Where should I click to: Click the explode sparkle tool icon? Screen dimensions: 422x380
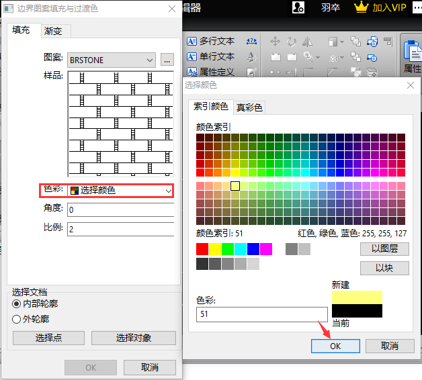click(334, 57)
